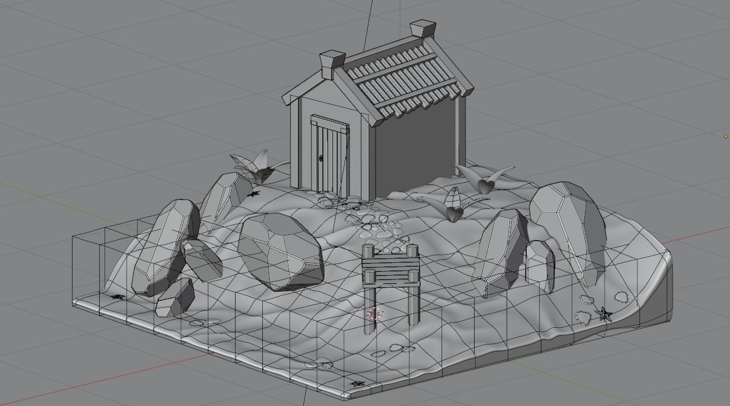Click the small door handle on the hut

[x=320, y=158]
